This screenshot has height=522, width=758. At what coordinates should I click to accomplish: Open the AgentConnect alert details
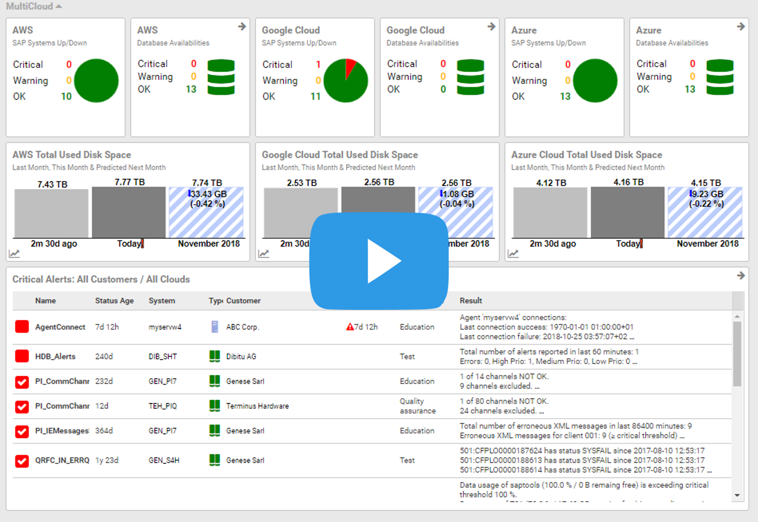click(x=60, y=326)
